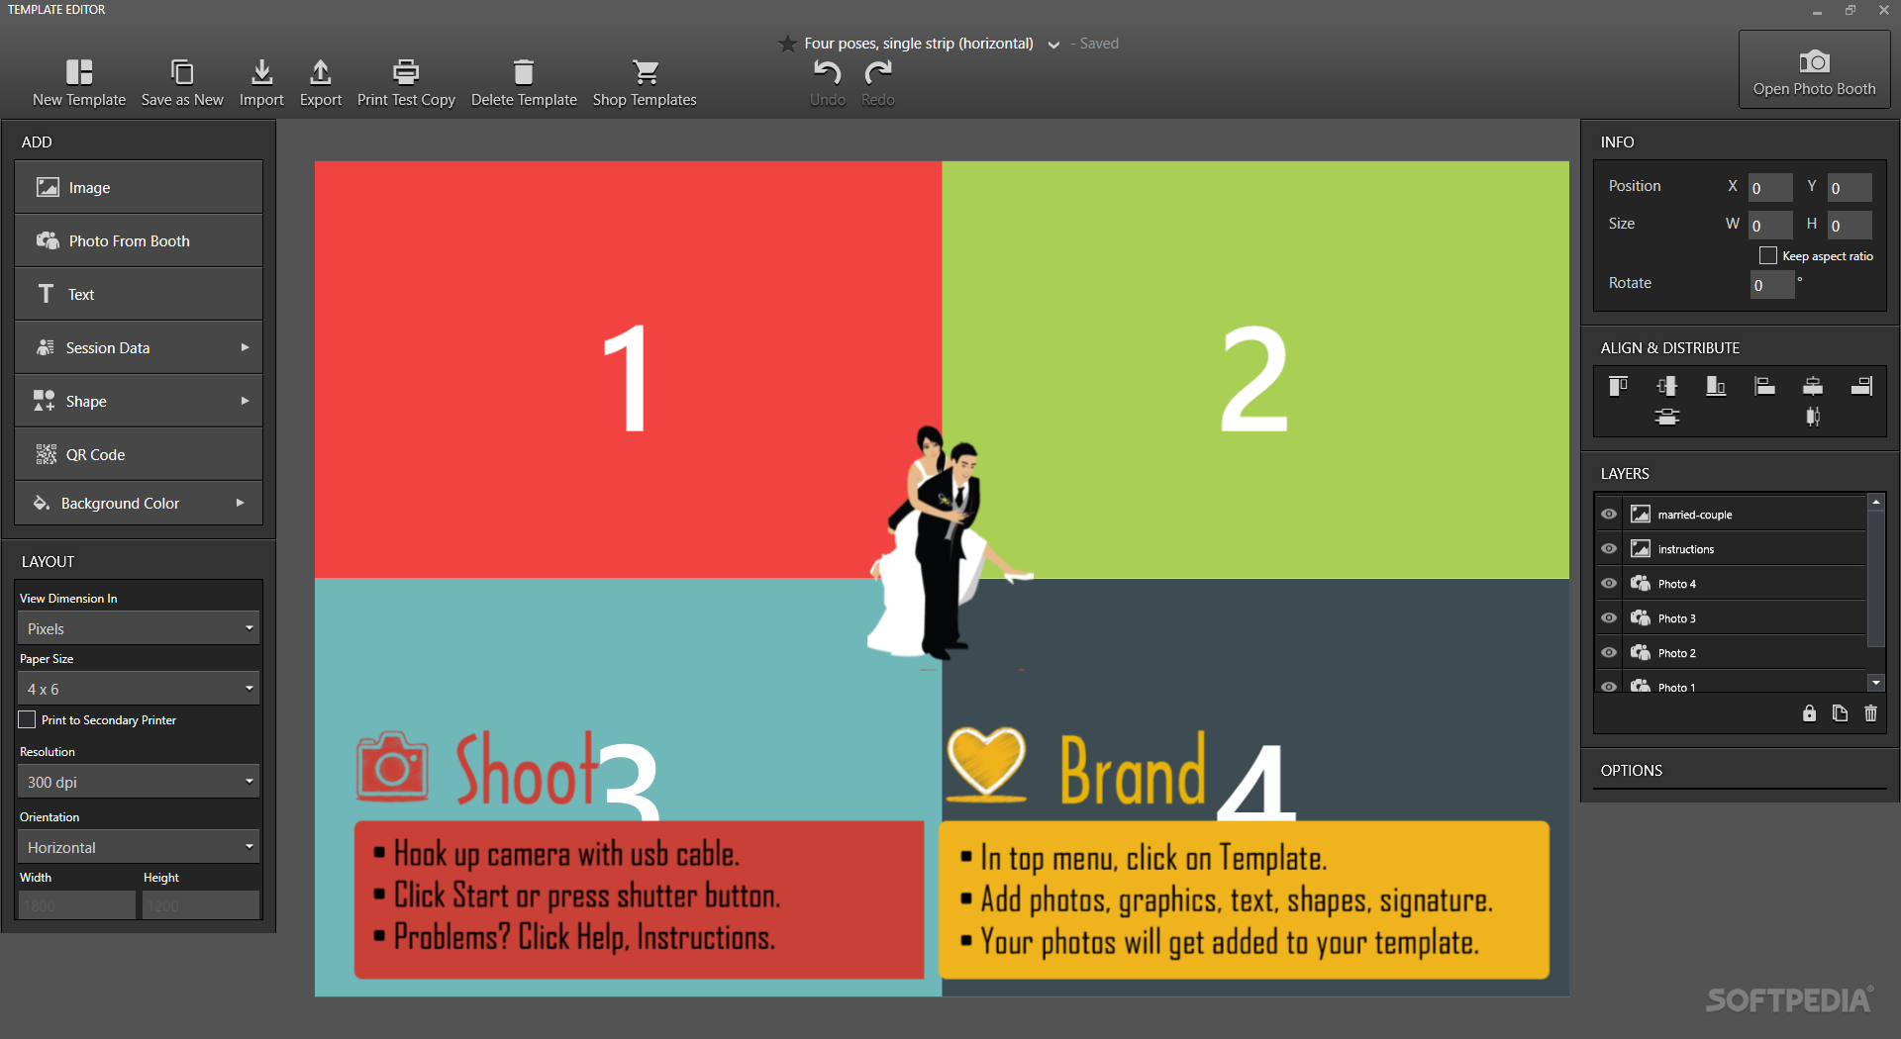Duplicate the selected layer
The image size is (1901, 1039).
1841,713
